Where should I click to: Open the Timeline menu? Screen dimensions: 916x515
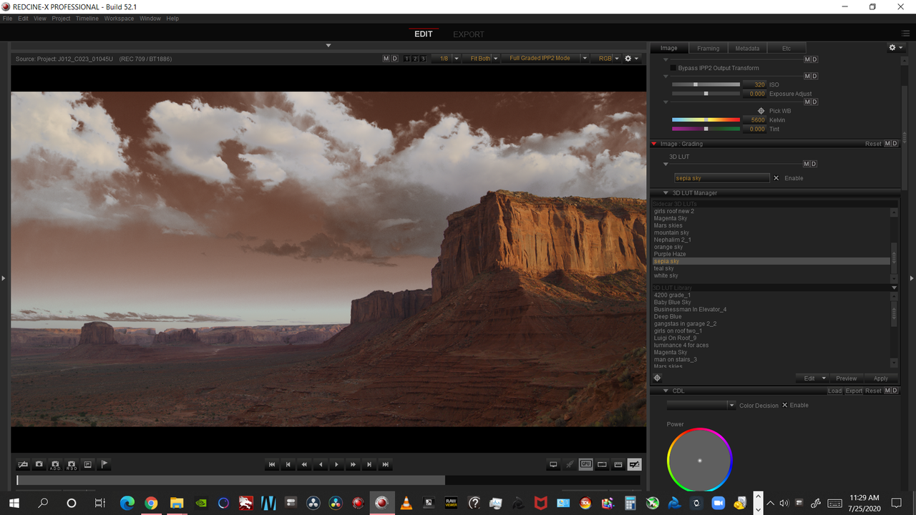(87, 19)
